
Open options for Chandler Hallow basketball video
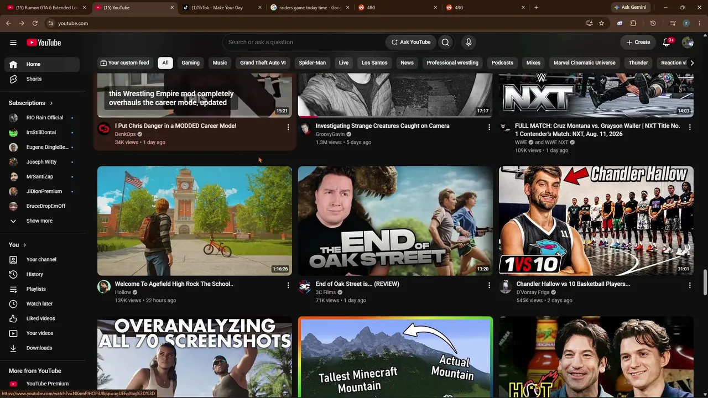[690, 285]
